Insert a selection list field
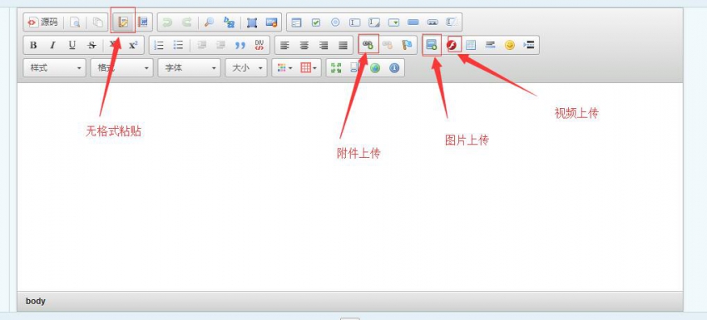 point(393,22)
